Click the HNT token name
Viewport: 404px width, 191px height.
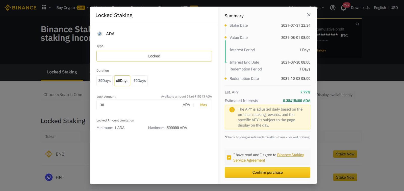point(60,177)
